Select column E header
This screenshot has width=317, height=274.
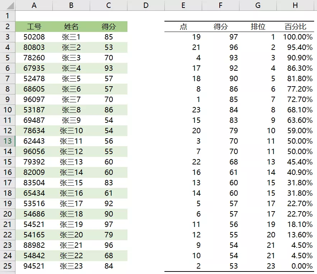tap(183, 5)
